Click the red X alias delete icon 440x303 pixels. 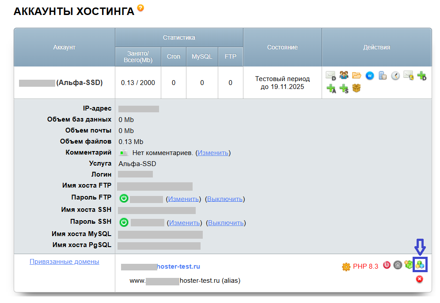click(x=419, y=279)
